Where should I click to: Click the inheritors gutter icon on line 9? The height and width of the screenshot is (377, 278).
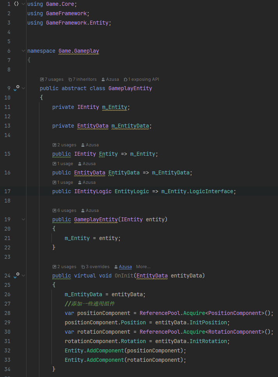[16, 88]
